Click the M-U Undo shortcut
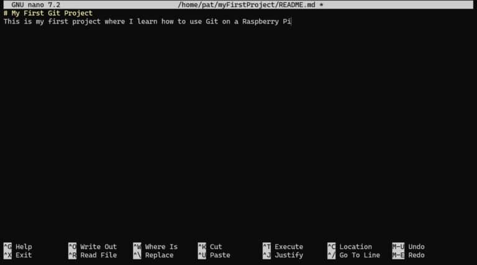Image resolution: width=477 pixels, height=265 pixels. [x=408, y=247]
